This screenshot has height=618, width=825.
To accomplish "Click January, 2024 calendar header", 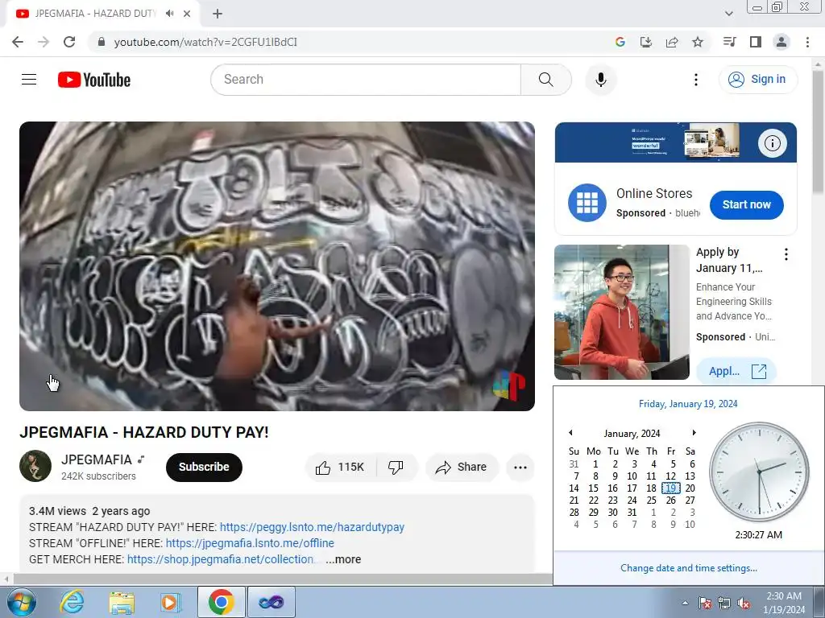I will 632,434.
